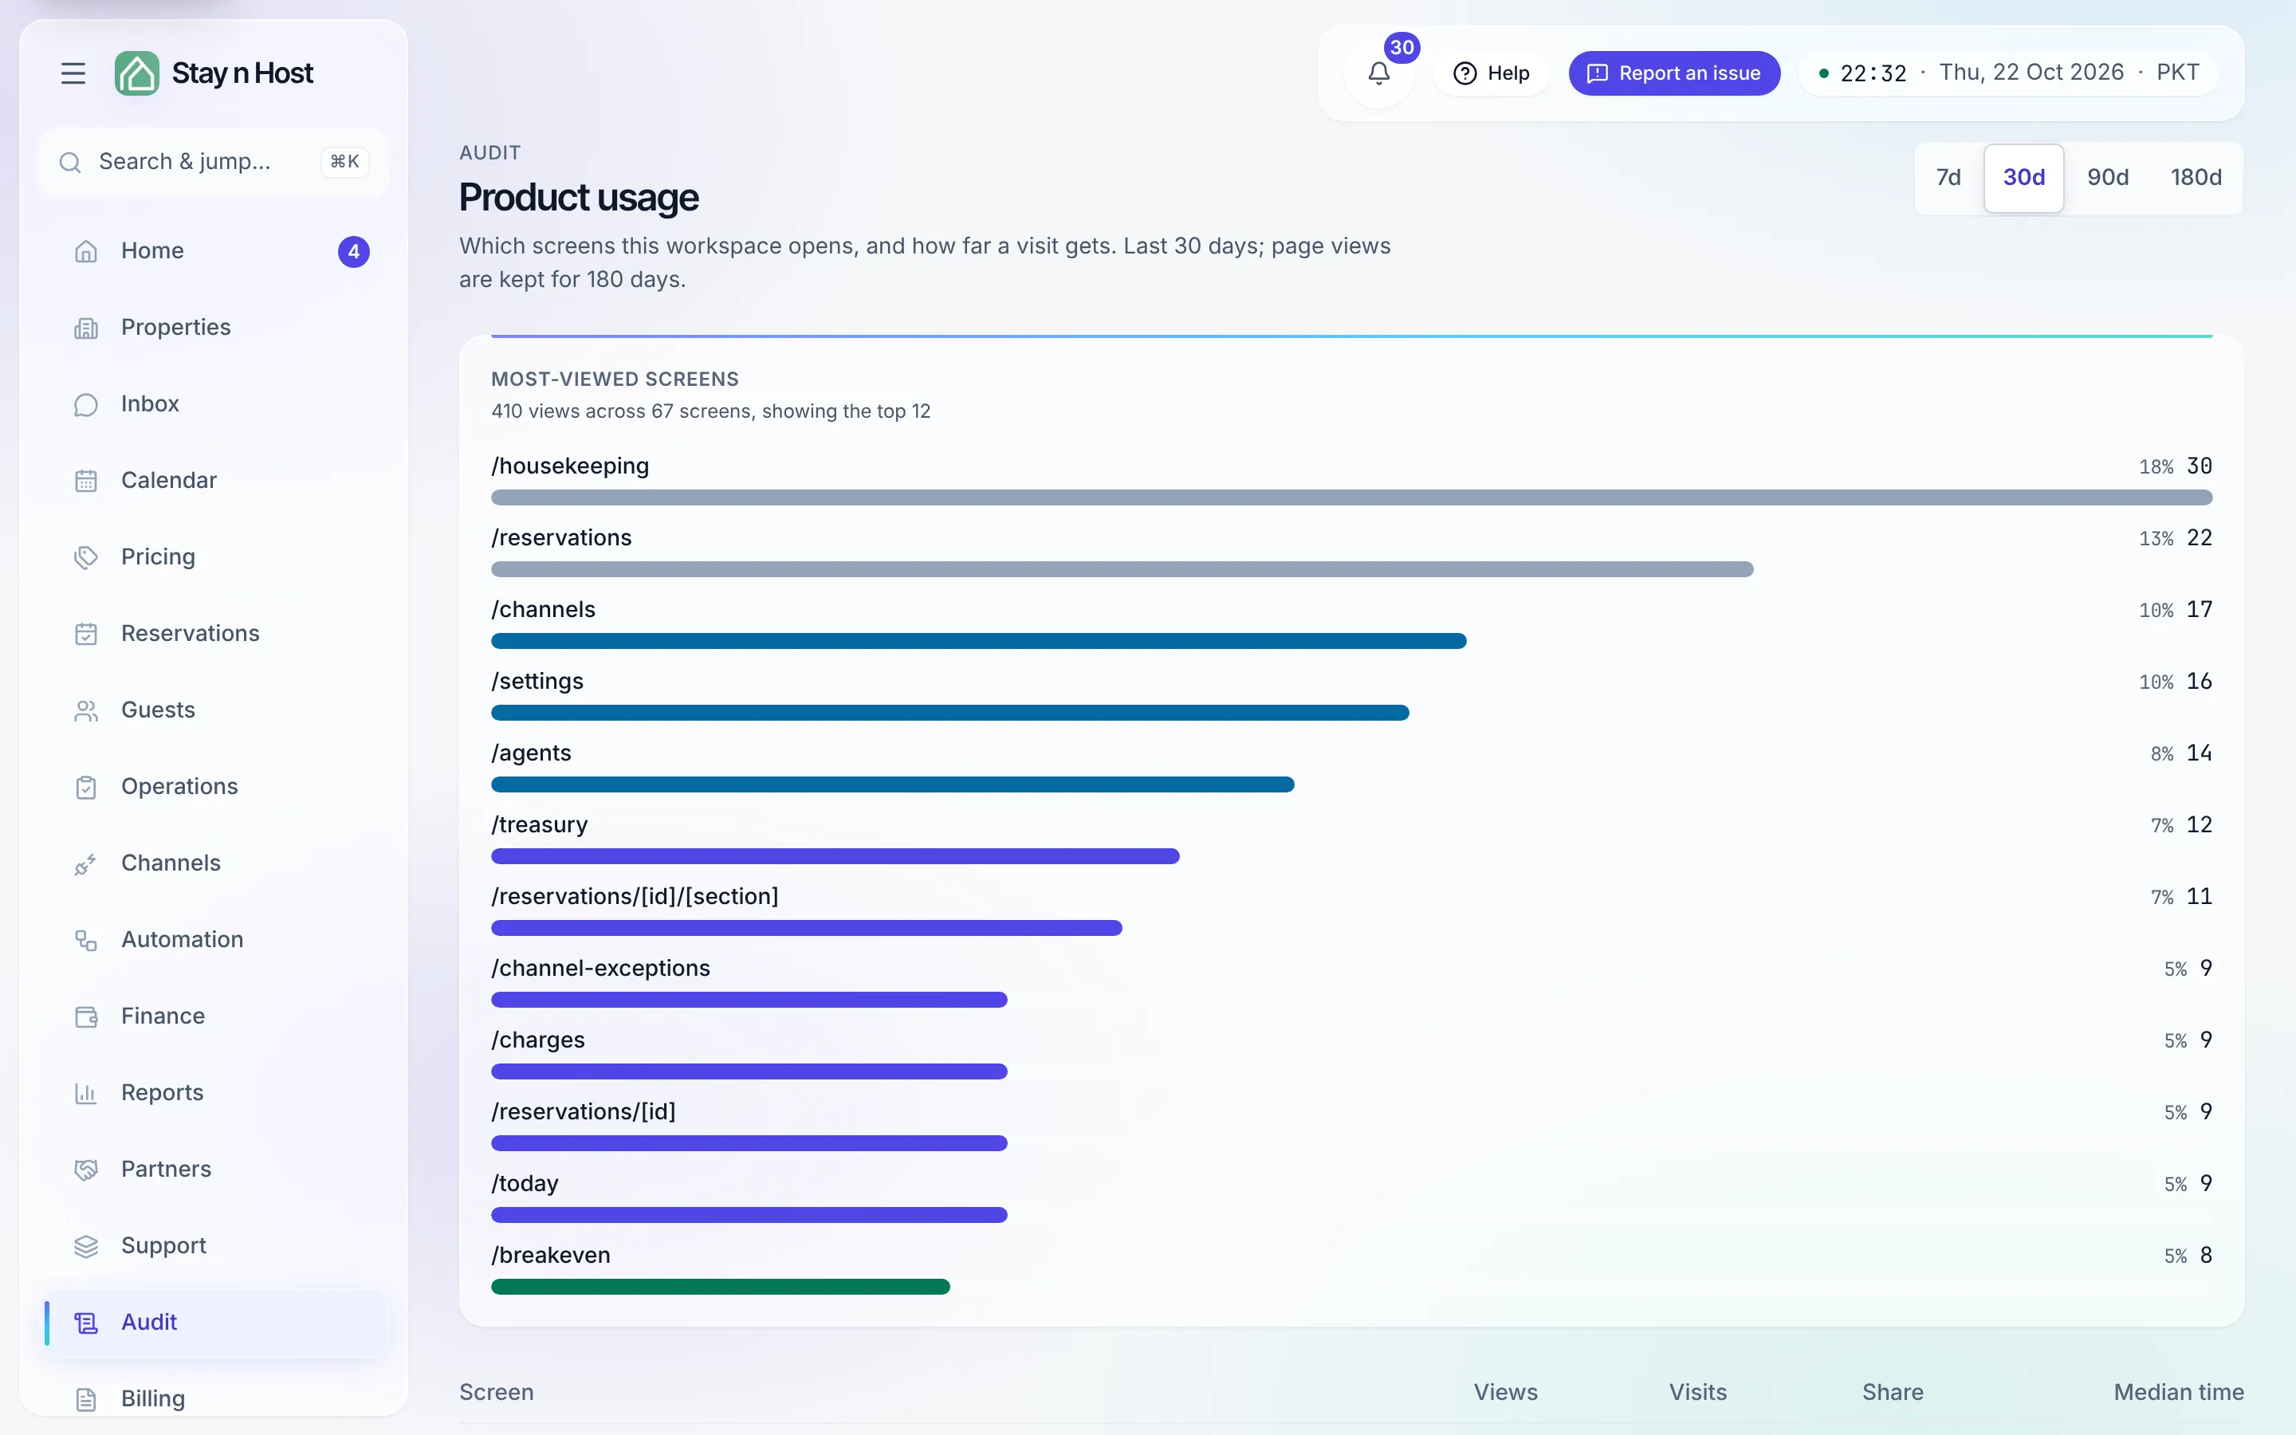2296x1435 pixels.
Task: Click the green /breakeven usage bar
Action: (721, 1287)
